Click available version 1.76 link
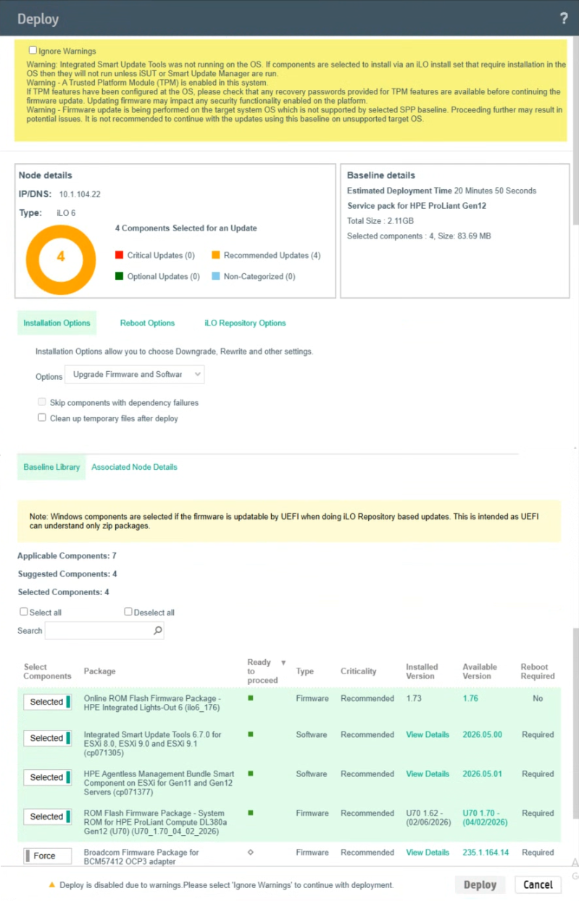This screenshot has width=579, height=904. pyautogui.click(x=470, y=698)
